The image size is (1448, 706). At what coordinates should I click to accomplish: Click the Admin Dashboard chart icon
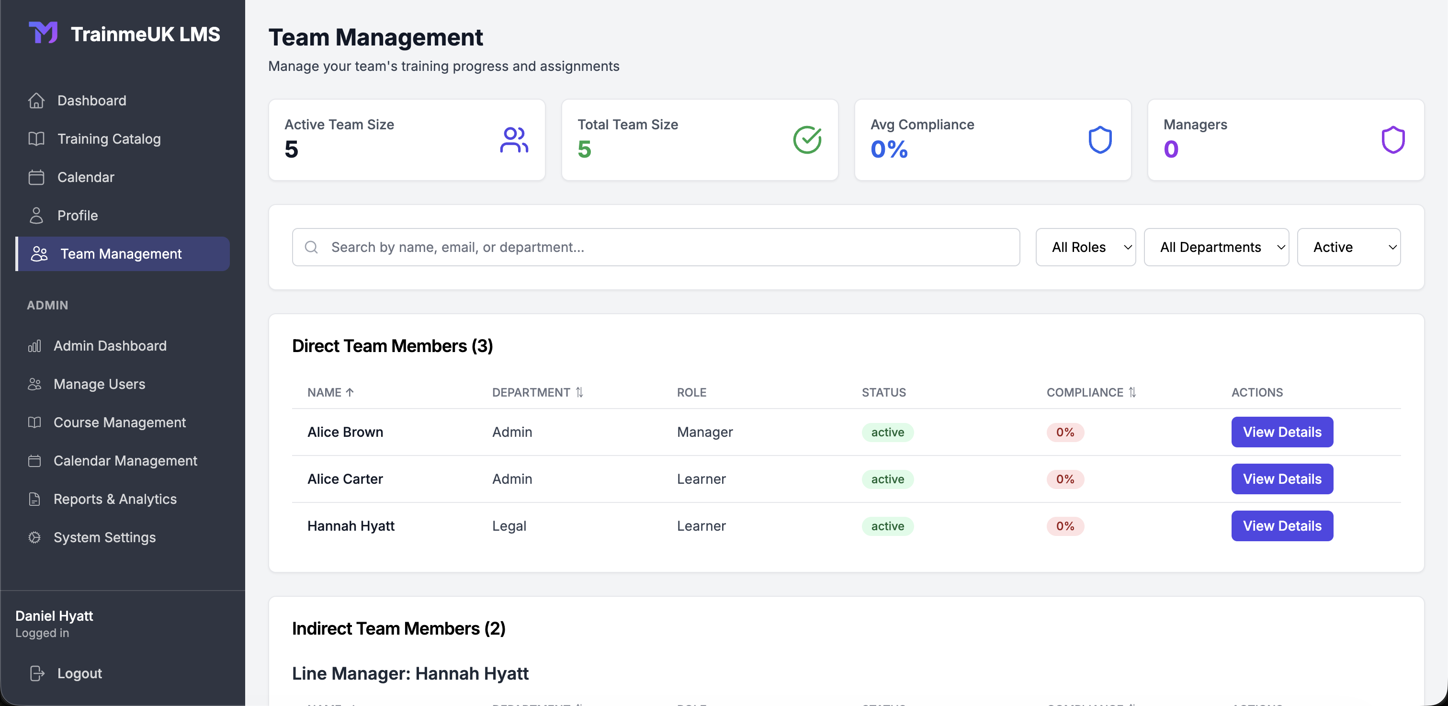point(34,346)
